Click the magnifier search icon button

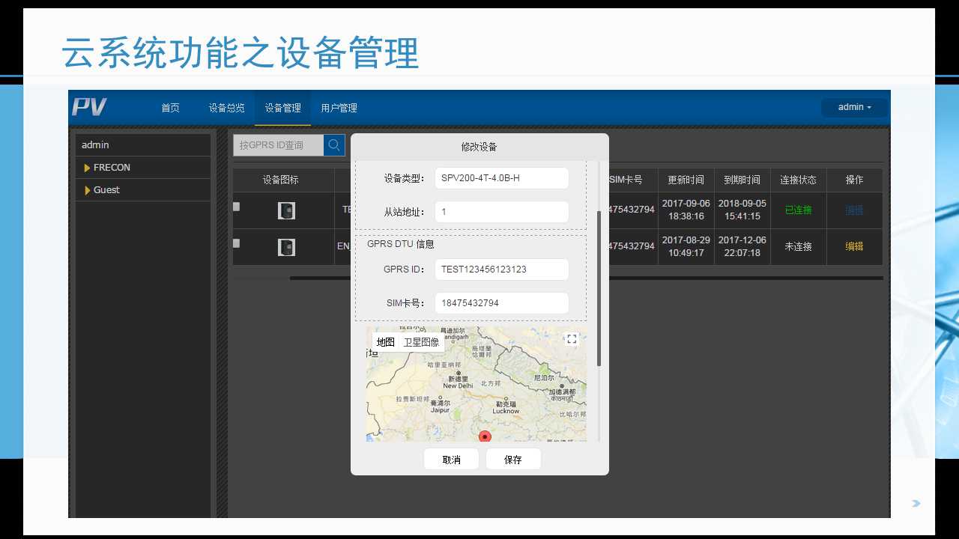point(334,145)
